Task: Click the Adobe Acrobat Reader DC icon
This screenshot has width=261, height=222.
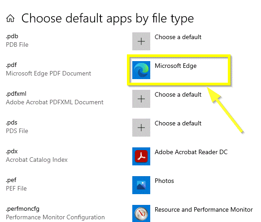Action: coord(141,156)
